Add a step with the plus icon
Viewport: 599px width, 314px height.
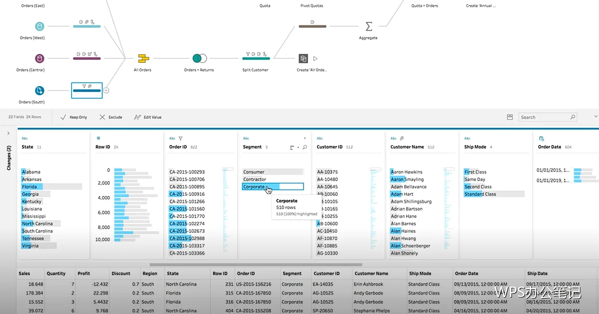point(106,91)
